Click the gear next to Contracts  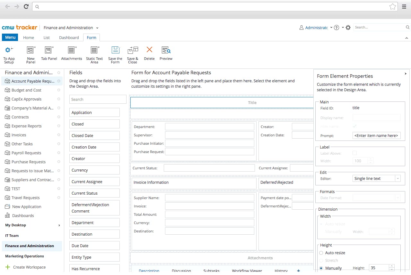(59, 117)
